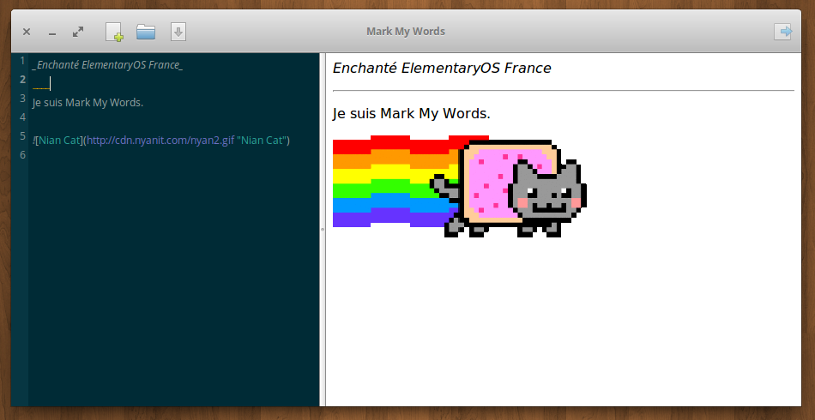The width and height of the screenshot is (815, 420).
Task: Click line number 6 in the gutter
Action: pyautogui.click(x=22, y=154)
